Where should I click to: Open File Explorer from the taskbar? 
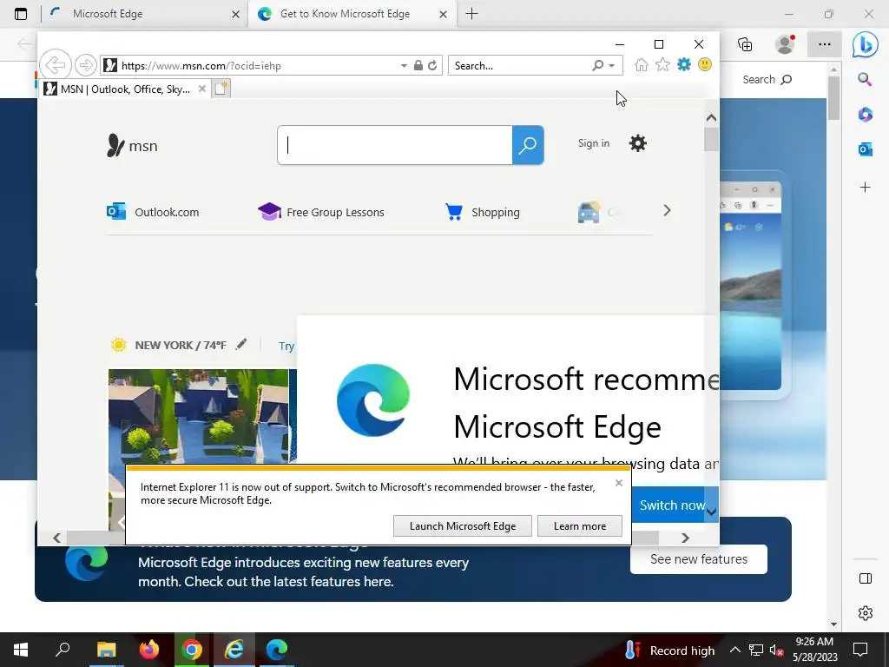[107, 650]
